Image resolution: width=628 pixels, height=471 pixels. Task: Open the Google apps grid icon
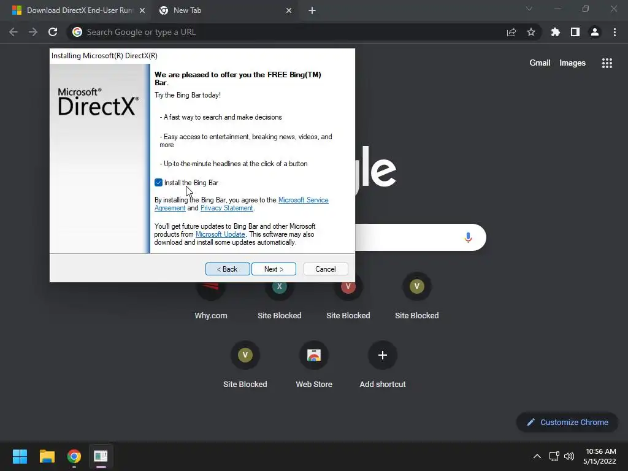(x=607, y=63)
